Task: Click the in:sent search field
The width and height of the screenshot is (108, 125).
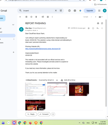Action: point(38,10)
